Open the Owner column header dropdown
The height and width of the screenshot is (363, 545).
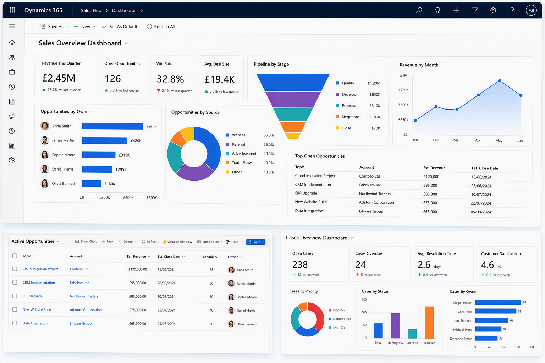tap(241, 257)
